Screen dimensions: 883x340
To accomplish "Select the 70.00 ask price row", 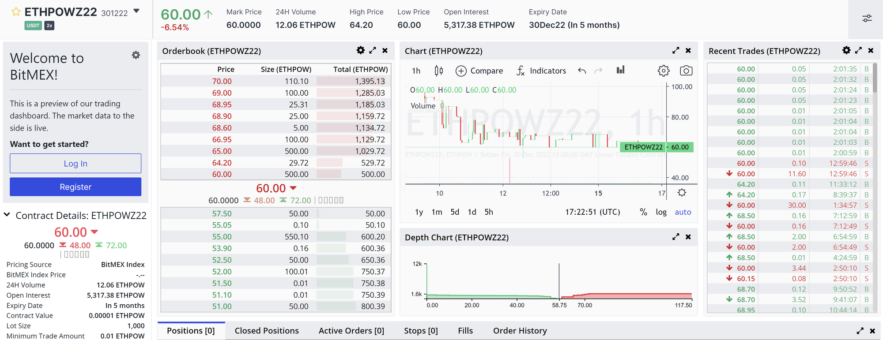I will tap(276, 81).
